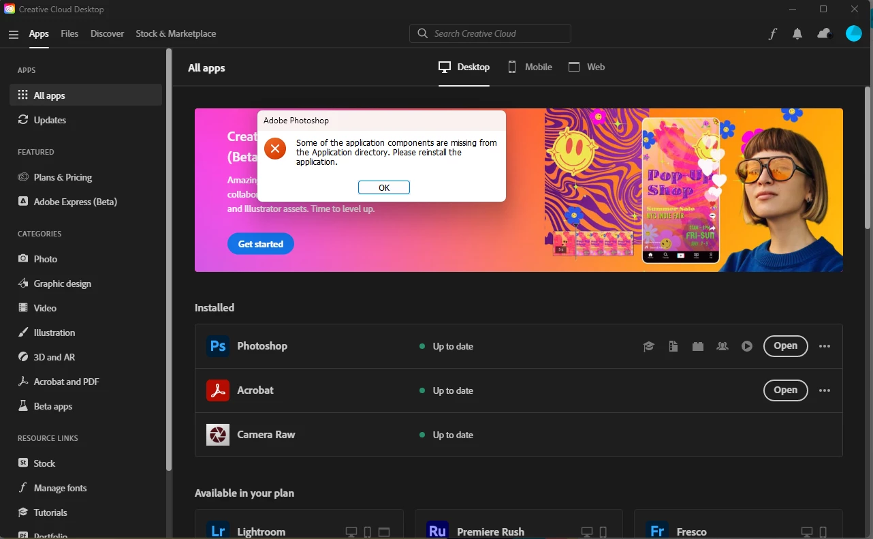Click the error icon in Photoshop dialog
This screenshot has height=539, width=873.
pyautogui.click(x=275, y=149)
